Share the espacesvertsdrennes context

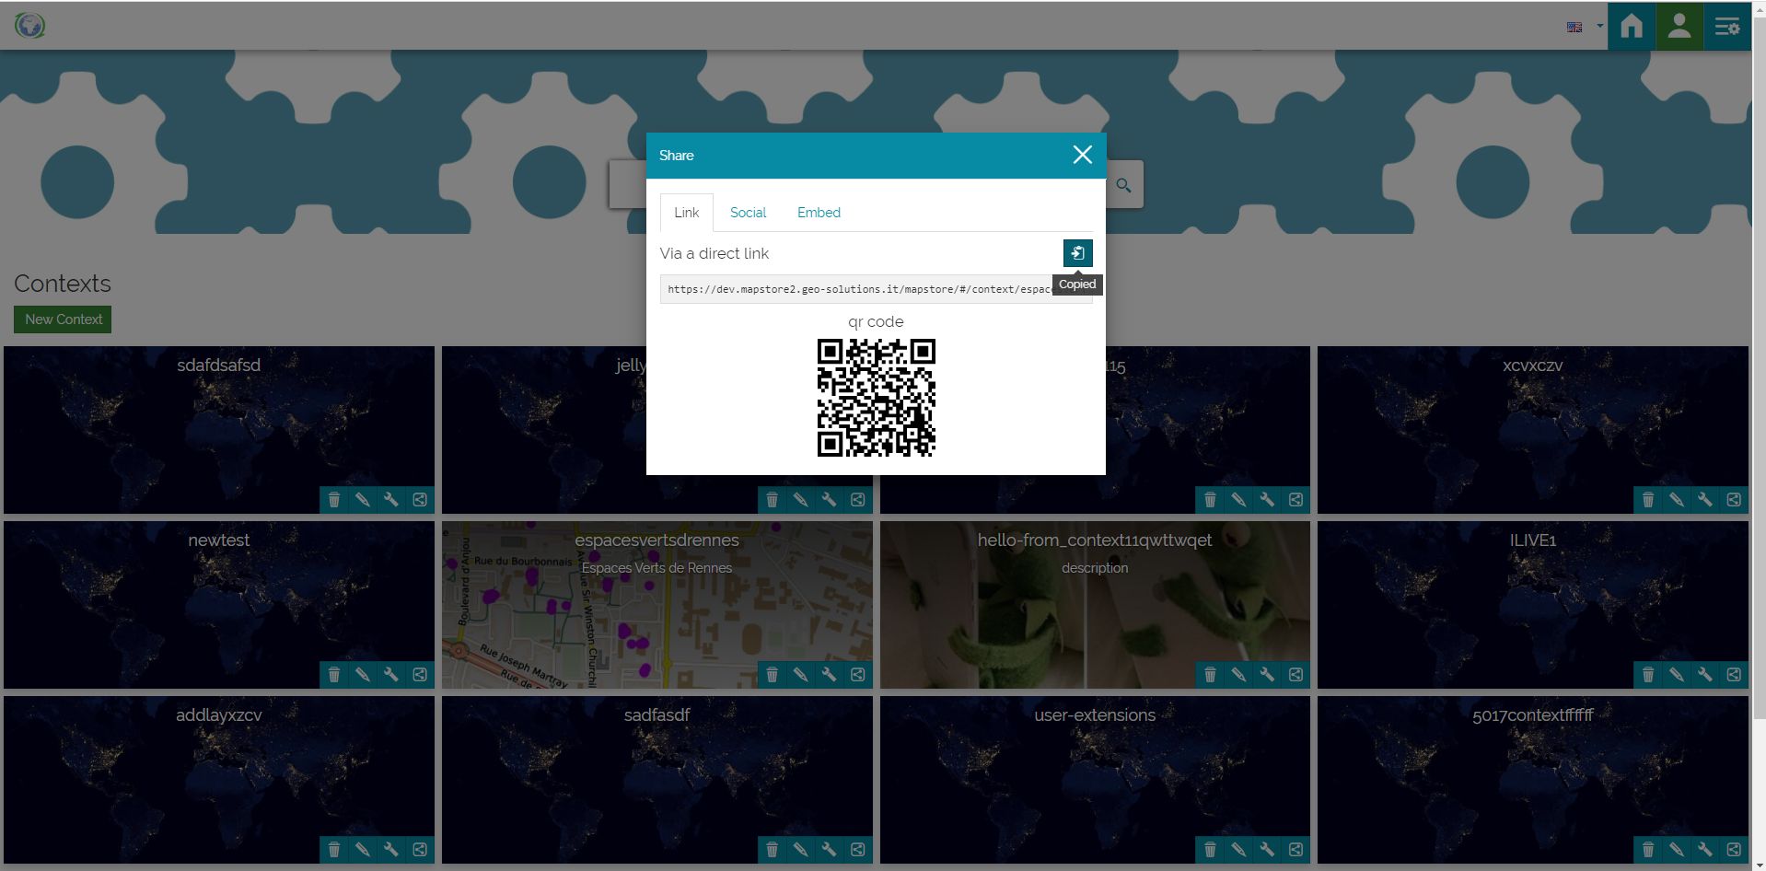[858, 674]
